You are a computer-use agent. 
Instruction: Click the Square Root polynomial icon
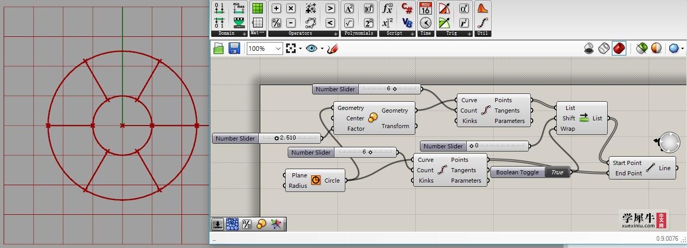[x=349, y=23]
